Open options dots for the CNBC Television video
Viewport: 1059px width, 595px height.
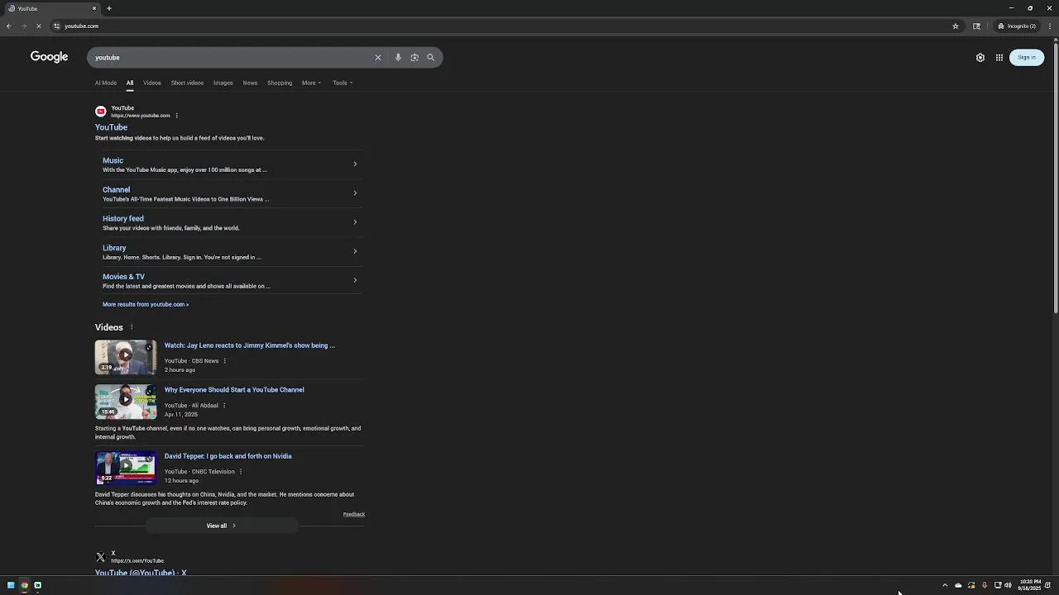[241, 472]
